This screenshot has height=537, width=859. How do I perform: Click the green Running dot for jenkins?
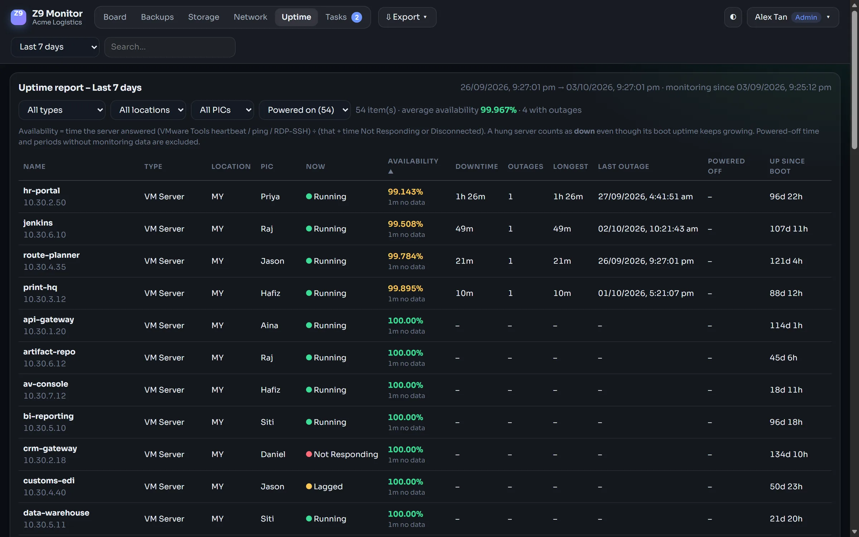309,228
